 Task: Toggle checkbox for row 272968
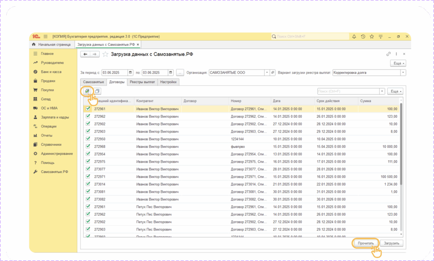(88, 147)
